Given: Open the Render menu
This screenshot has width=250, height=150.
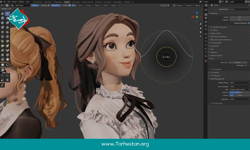Looking at the screenshot, I should (x=14, y=2).
